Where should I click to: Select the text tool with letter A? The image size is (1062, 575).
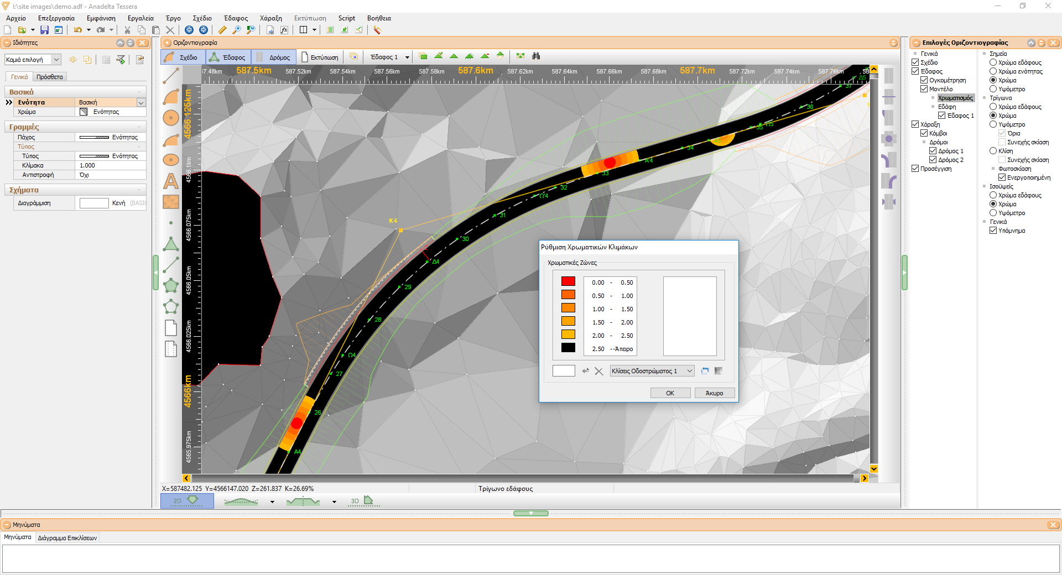point(171,181)
